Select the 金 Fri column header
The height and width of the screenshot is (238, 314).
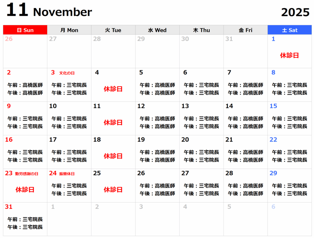coord(245,30)
